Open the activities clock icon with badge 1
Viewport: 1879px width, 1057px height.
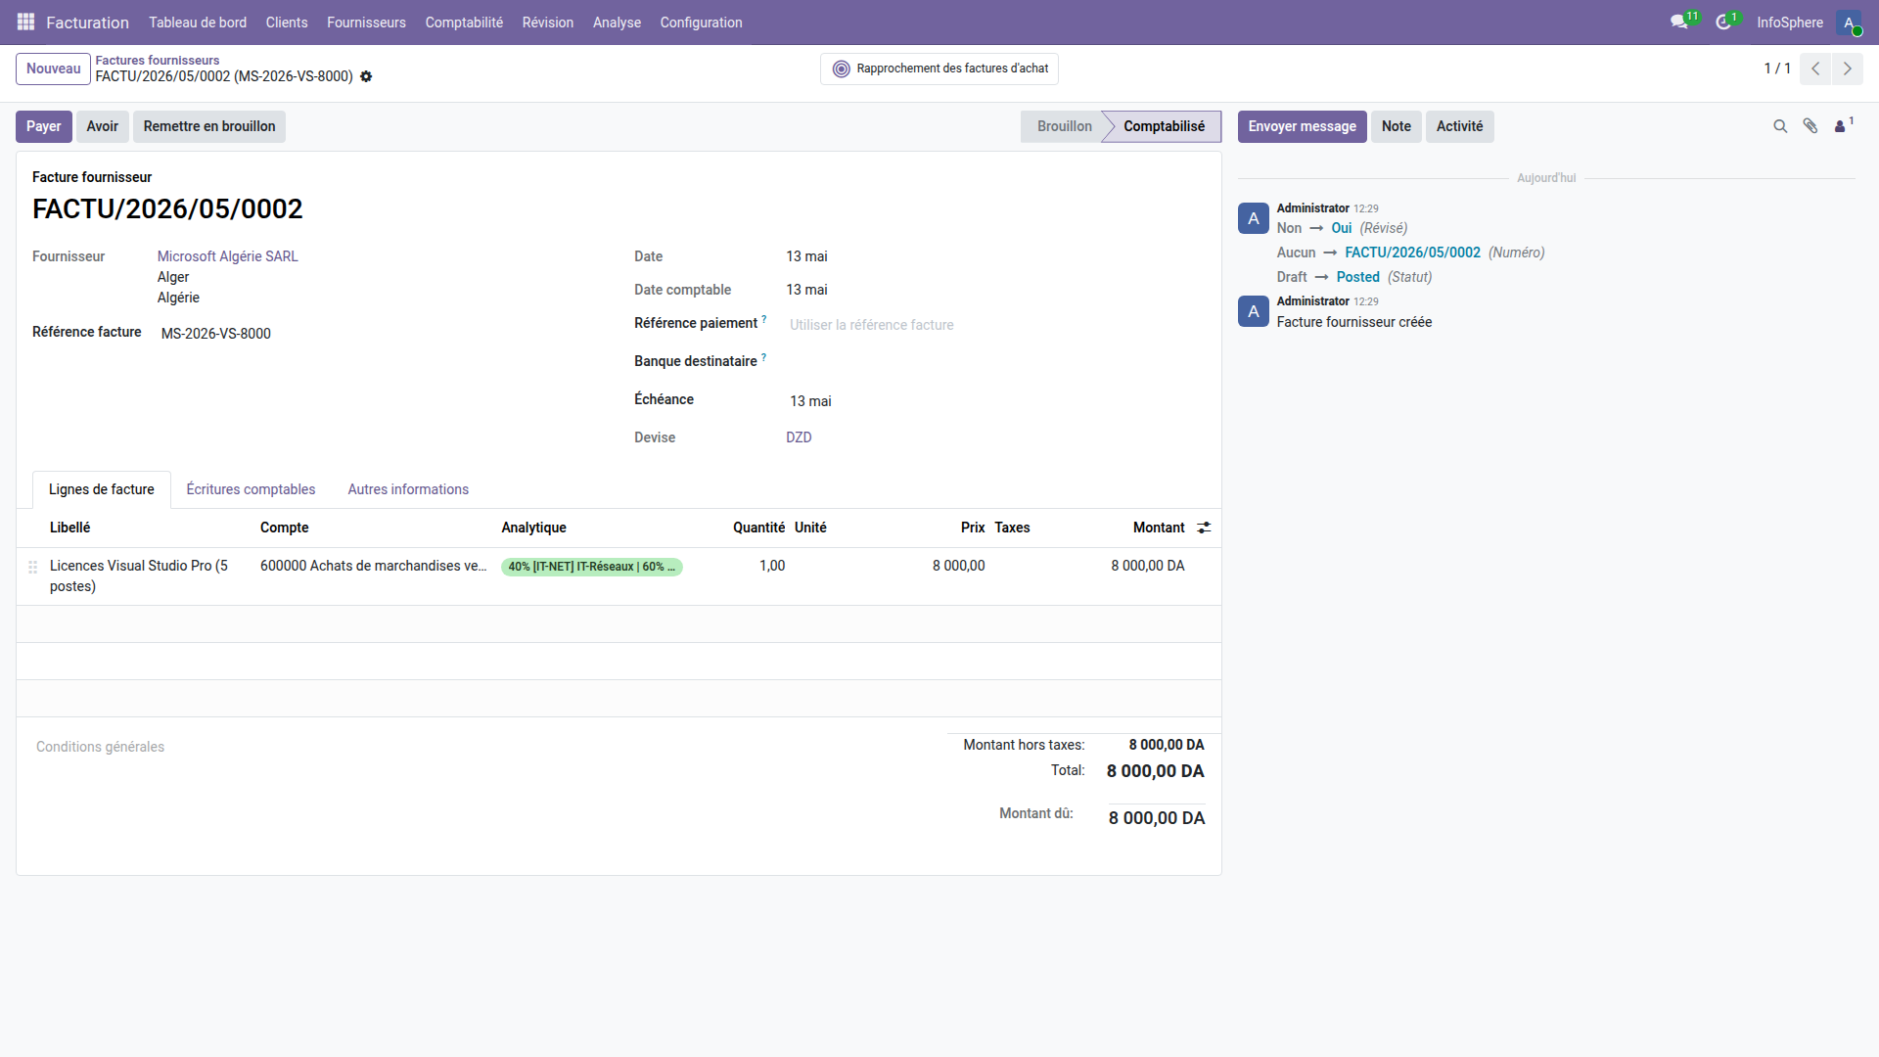[1724, 22]
